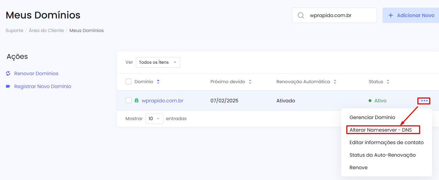439x180 pixels.
Task: Click the tag icon beside Registrar Novo Domínio
Action: pos(8,86)
